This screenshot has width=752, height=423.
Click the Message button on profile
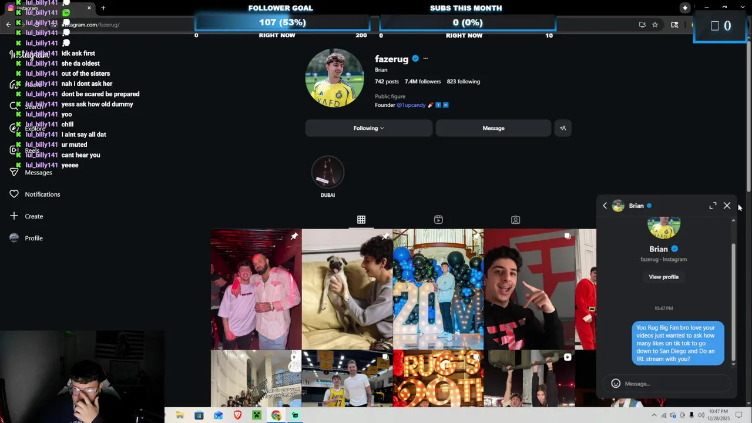(493, 128)
